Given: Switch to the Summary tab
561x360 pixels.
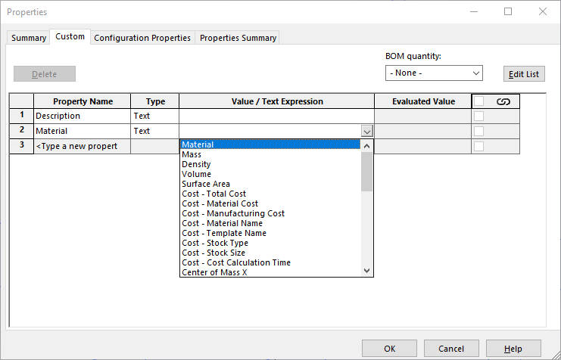Looking at the screenshot, I should point(29,38).
